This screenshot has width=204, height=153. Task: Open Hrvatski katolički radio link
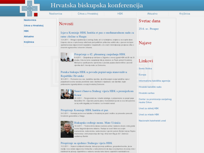[150, 87]
